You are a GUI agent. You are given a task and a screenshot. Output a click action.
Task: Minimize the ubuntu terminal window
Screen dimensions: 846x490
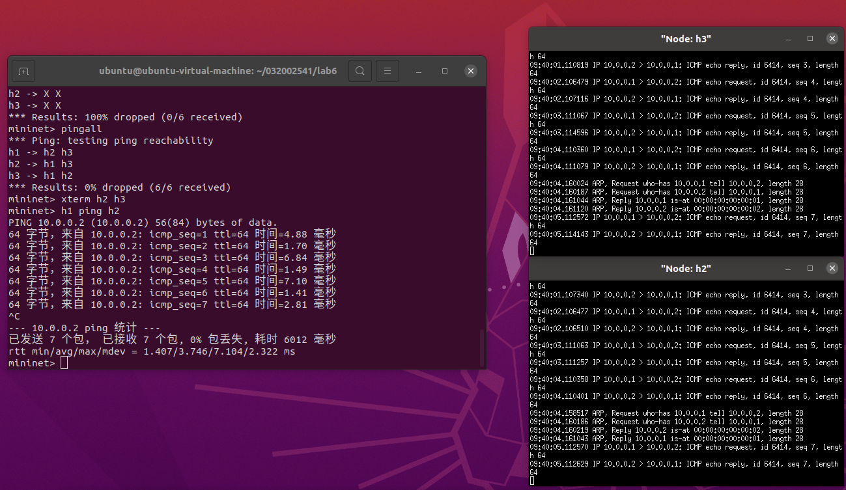coord(418,71)
